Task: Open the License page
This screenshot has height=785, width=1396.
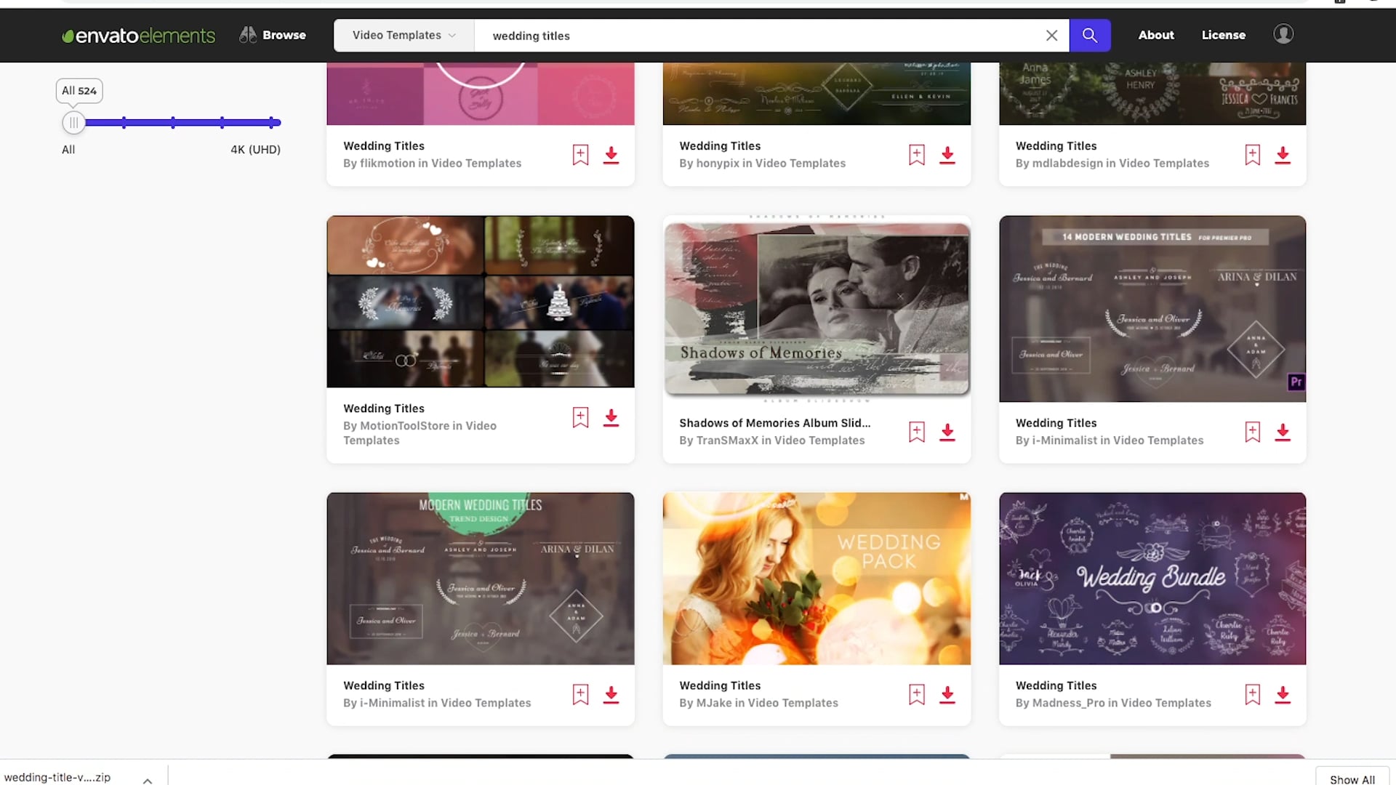Action: click(1223, 35)
